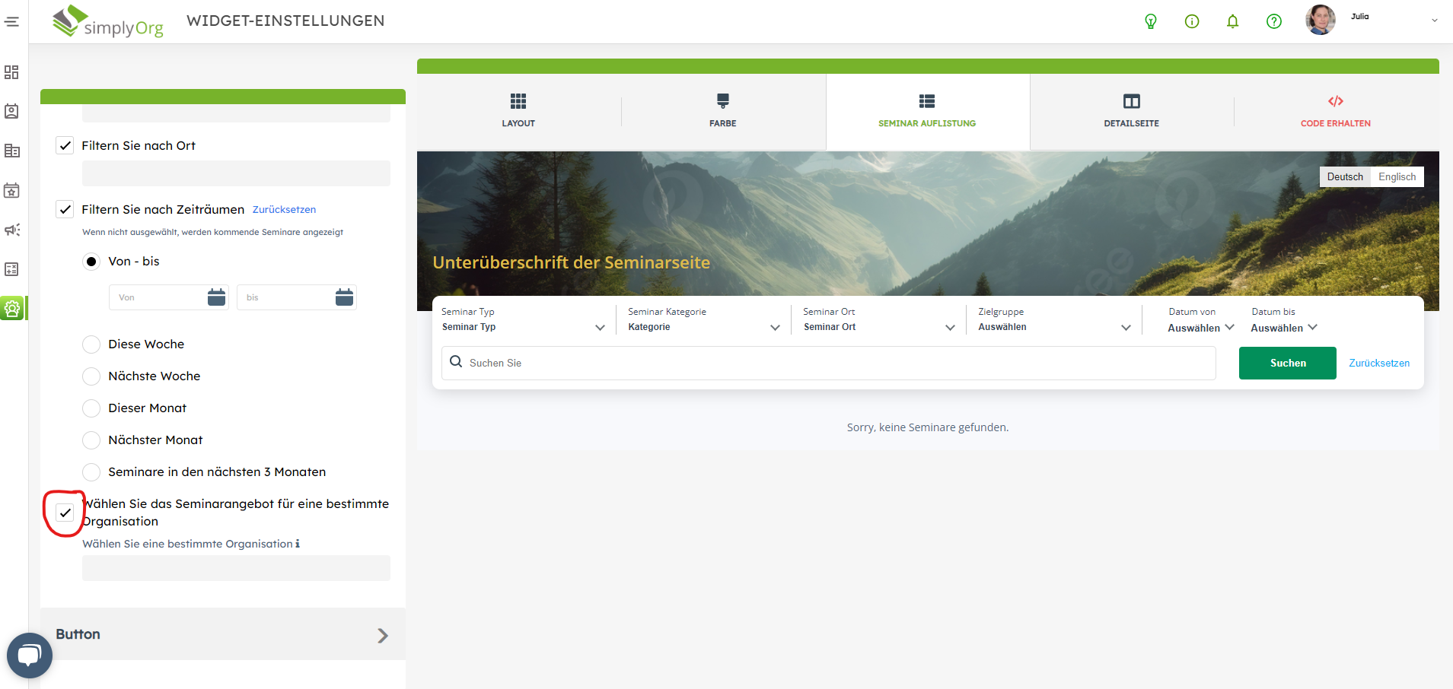Select the Diese Woche radio button
The width and height of the screenshot is (1453, 689).
tap(91, 344)
